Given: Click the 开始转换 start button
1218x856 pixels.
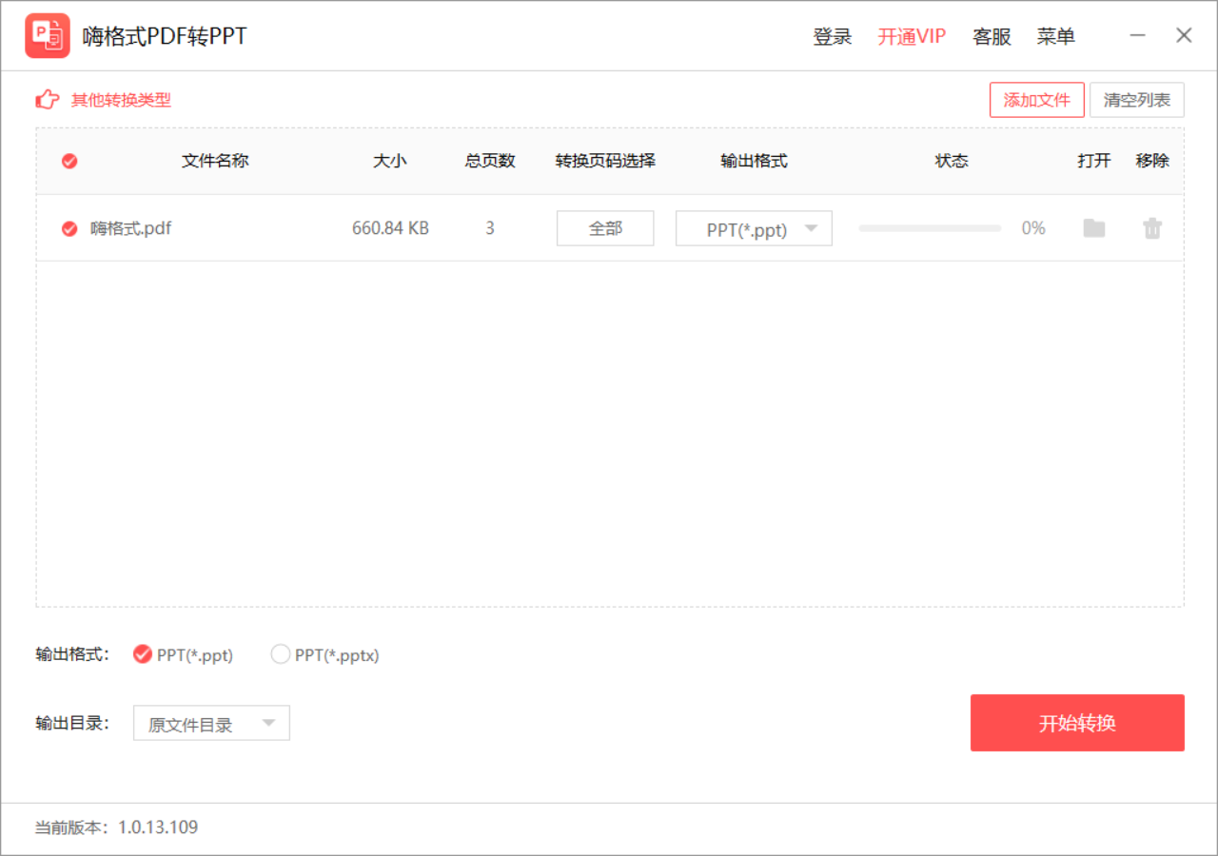Looking at the screenshot, I should click(x=1077, y=723).
